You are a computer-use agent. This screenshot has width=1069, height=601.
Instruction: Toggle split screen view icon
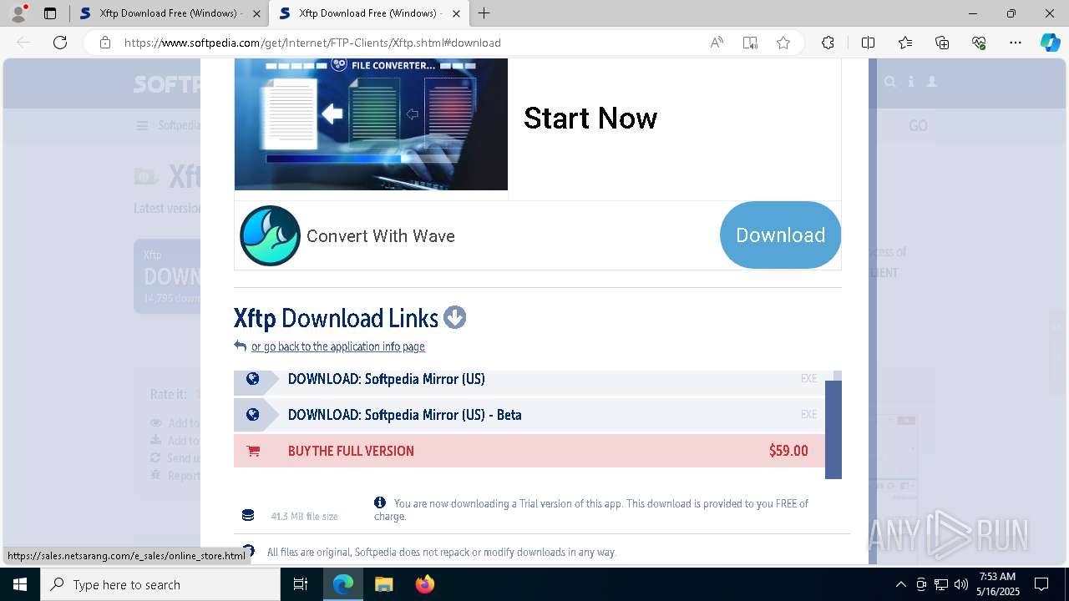pos(868,43)
